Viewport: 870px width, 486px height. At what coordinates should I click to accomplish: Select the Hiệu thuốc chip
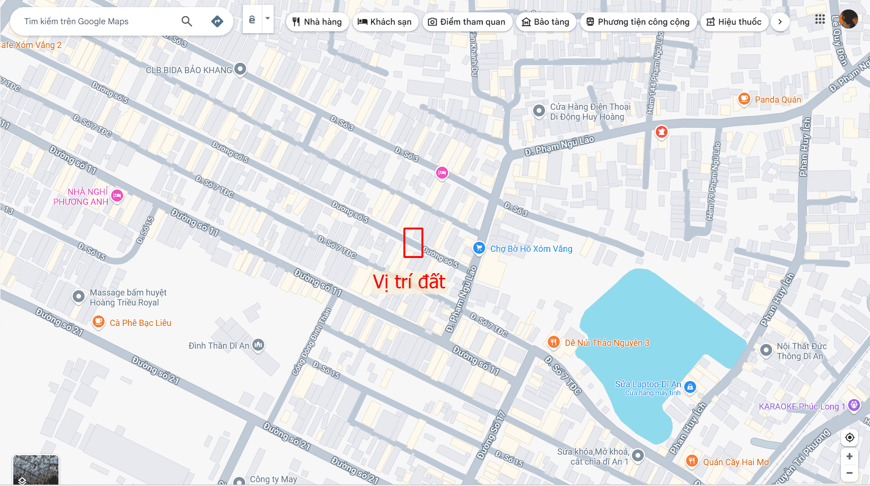tap(734, 22)
